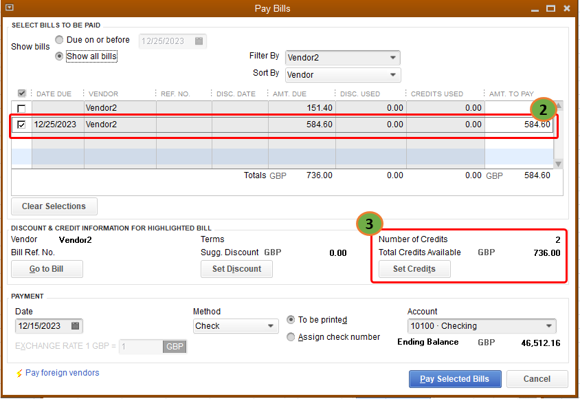Viewport: 580px width, 399px height.
Task: Click the AMT. TO PAY column header
Action: 511,94
